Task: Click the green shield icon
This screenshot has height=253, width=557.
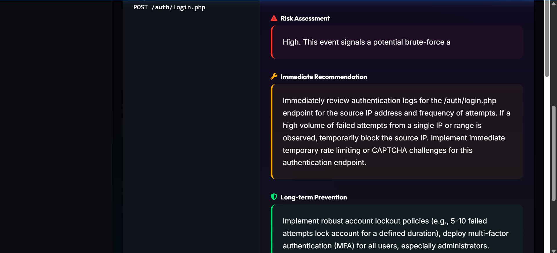Action: point(274,197)
